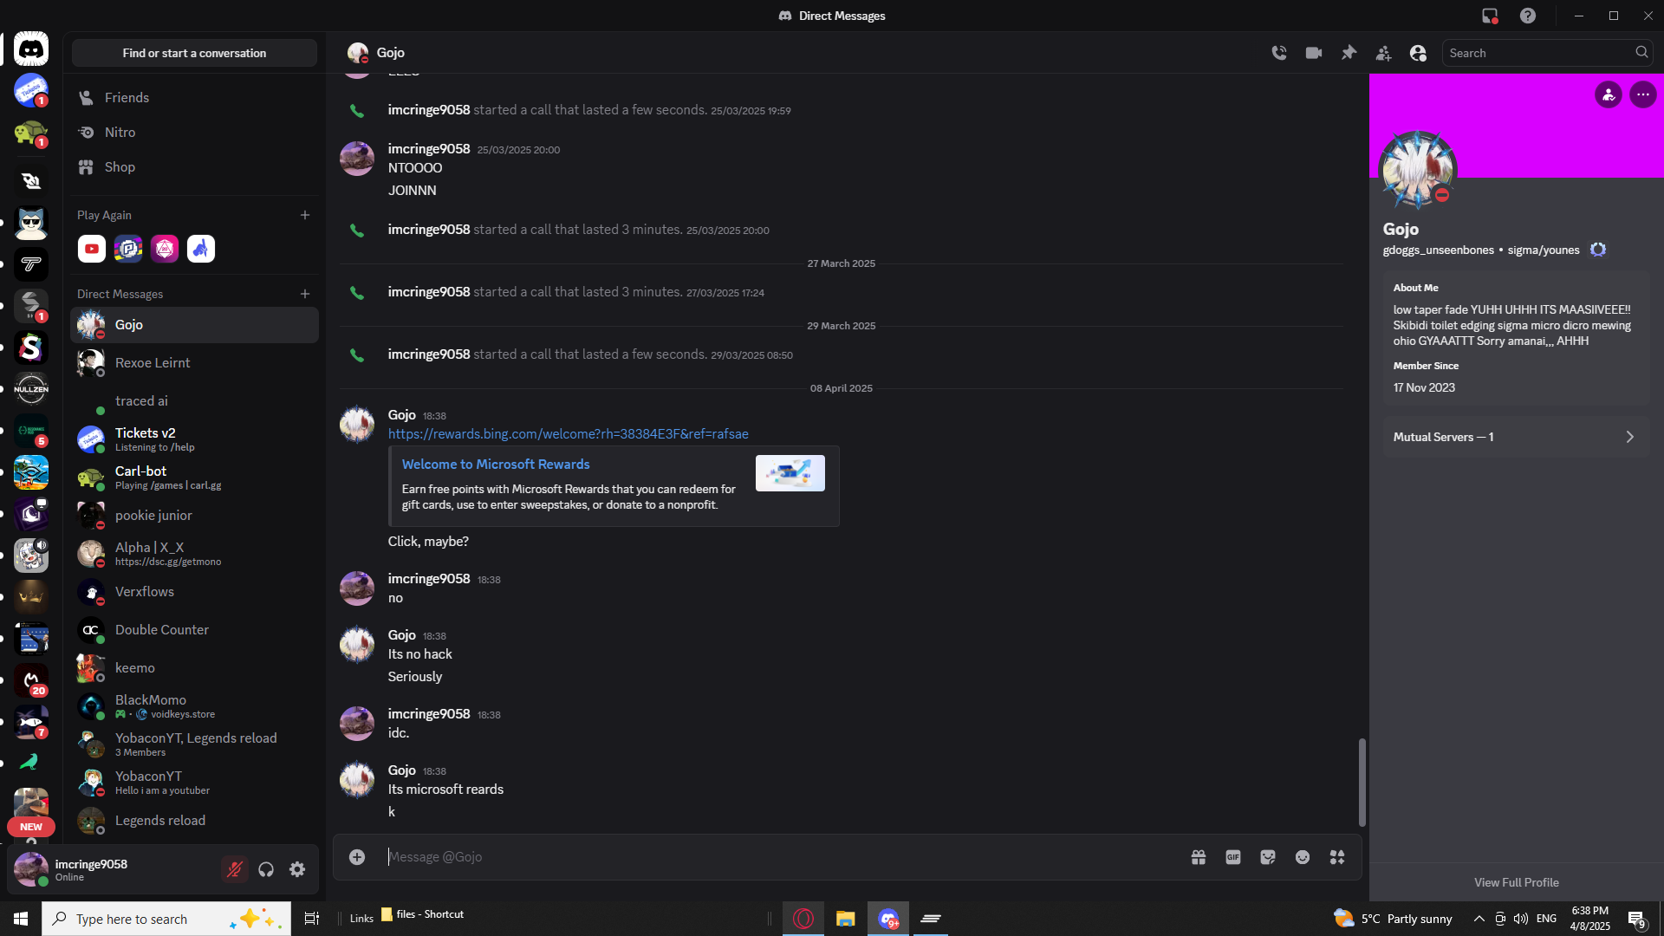The width and height of the screenshot is (1664, 936).
Task: Open pinned messages
Action: pyautogui.click(x=1349, y=53)
